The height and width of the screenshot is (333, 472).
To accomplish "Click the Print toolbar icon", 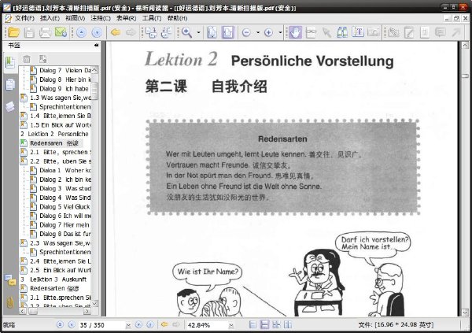I will click(45, 32).
